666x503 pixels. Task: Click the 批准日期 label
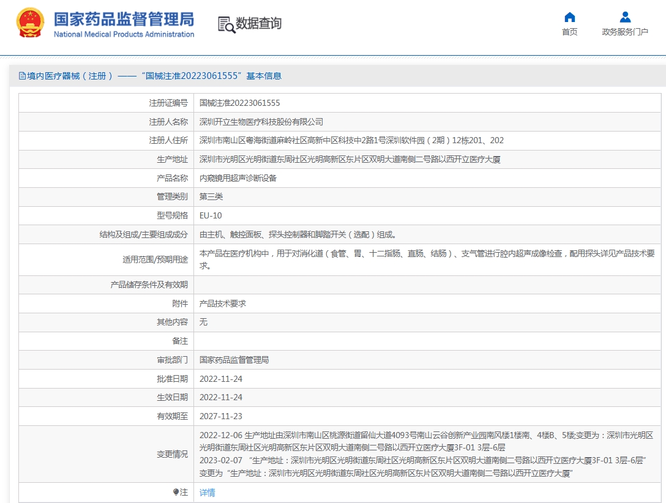point(172,379)
